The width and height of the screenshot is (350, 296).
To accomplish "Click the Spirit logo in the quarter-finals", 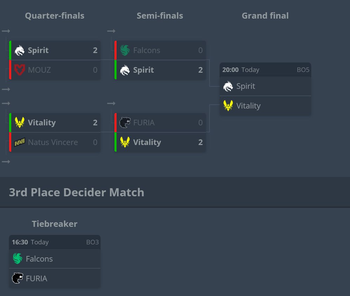I will coord(20,50).
